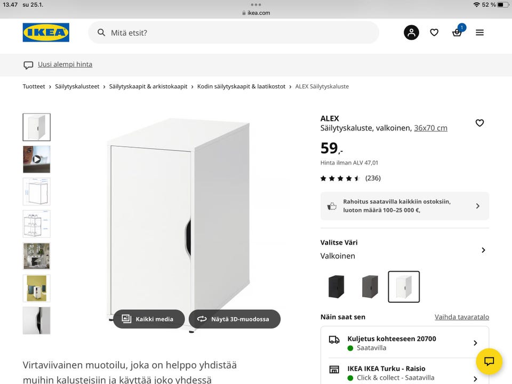
Task: Play the product video thumbnail
Action: coord(37,159)
